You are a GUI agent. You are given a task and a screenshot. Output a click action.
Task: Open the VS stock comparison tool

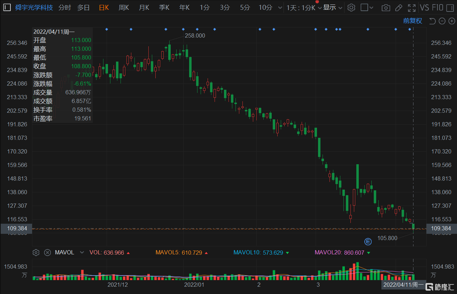424,7
